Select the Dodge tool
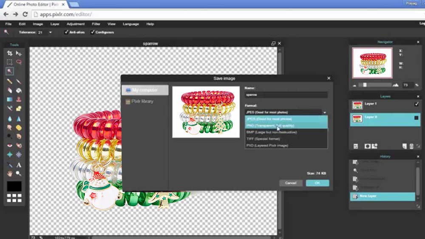The image size is (425, 239). click(x=9, y=136)
